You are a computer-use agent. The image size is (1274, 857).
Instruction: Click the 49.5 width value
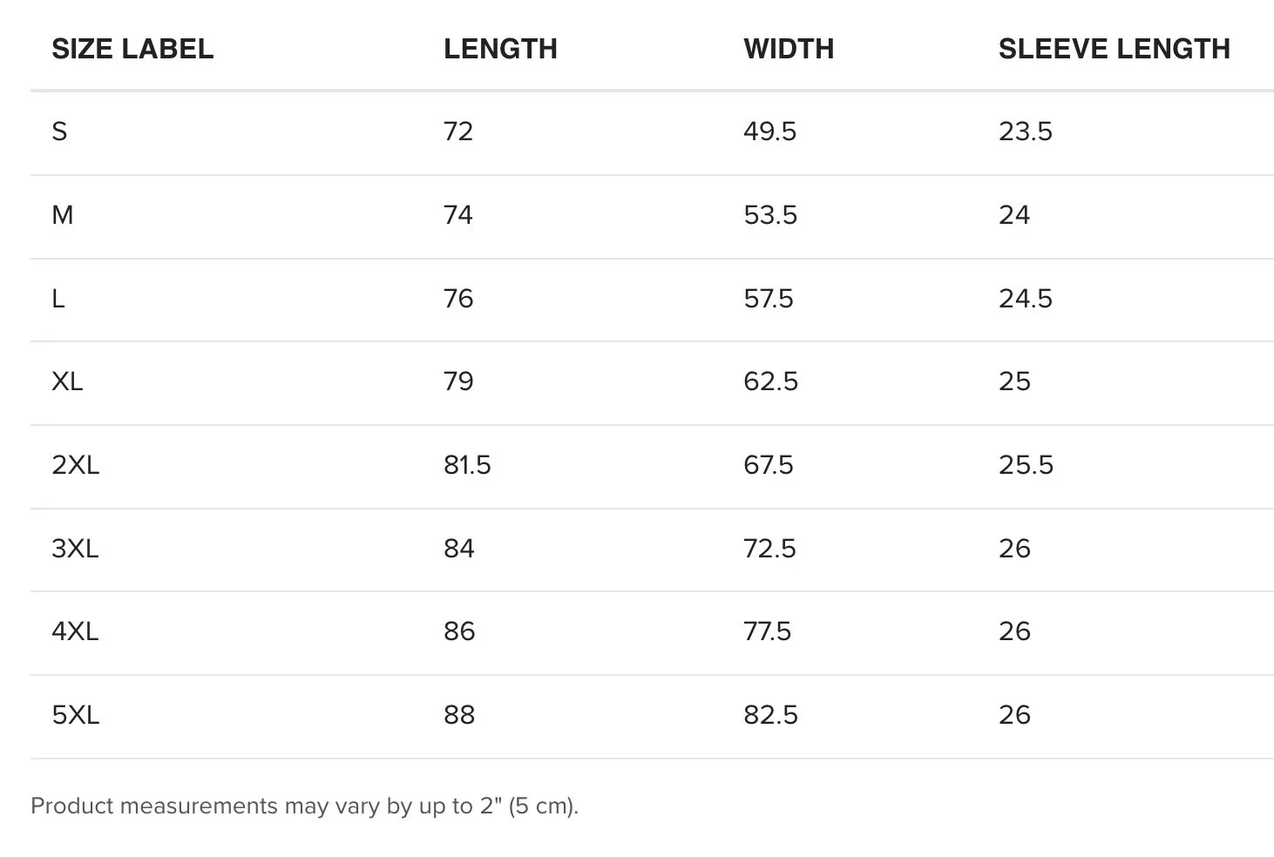pos(769,132)
